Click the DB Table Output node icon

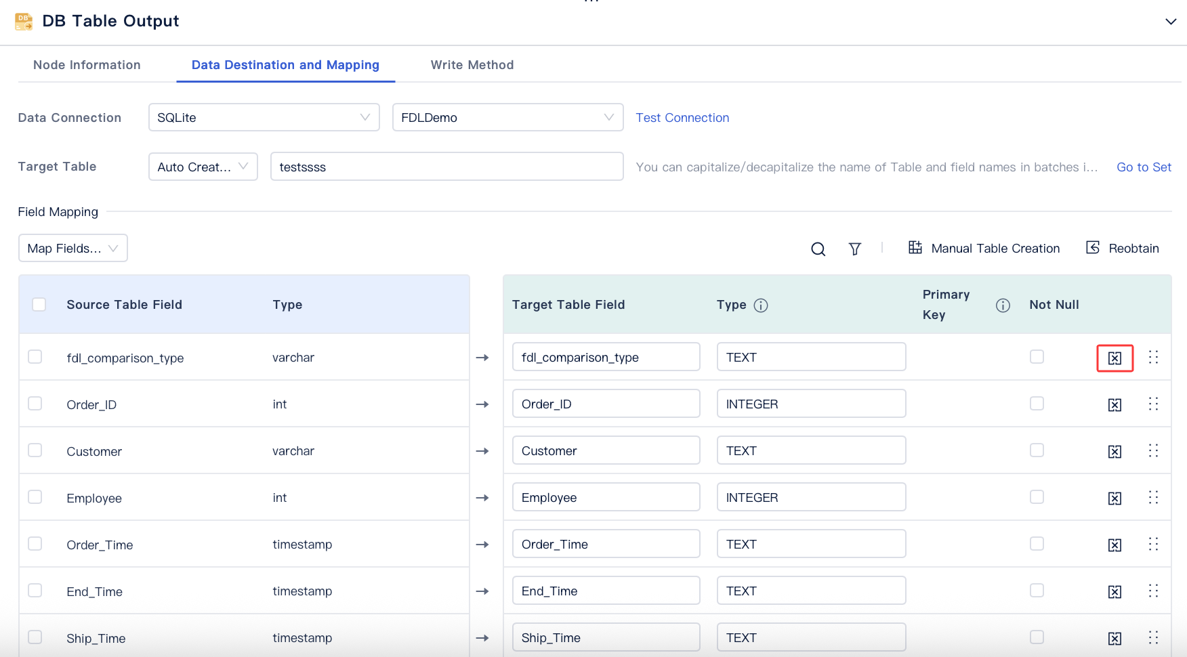pos(24,21)
